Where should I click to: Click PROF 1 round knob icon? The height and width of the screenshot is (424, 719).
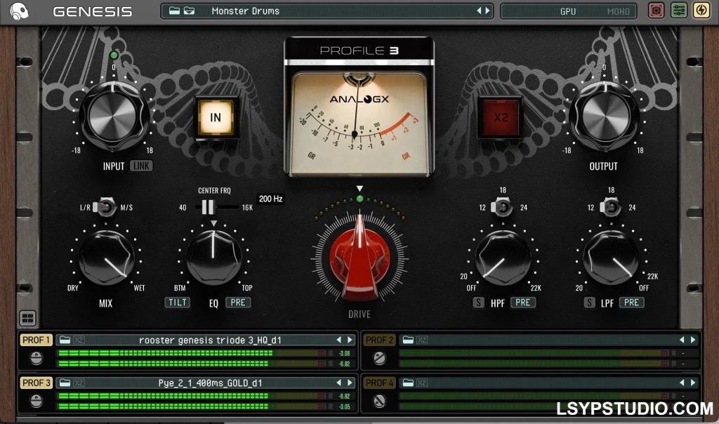[x=37, y=358]
